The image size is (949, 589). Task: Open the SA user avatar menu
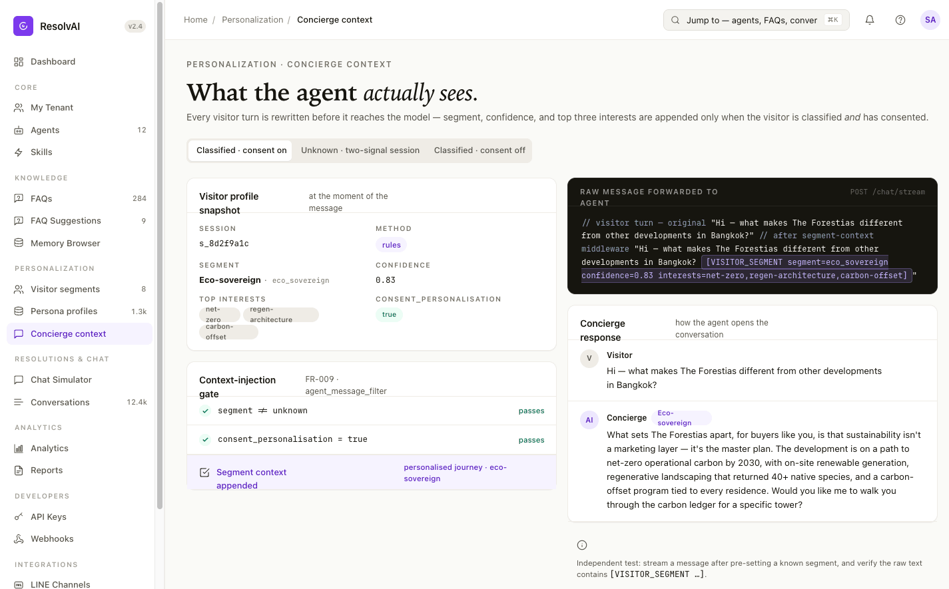[930, 20]
